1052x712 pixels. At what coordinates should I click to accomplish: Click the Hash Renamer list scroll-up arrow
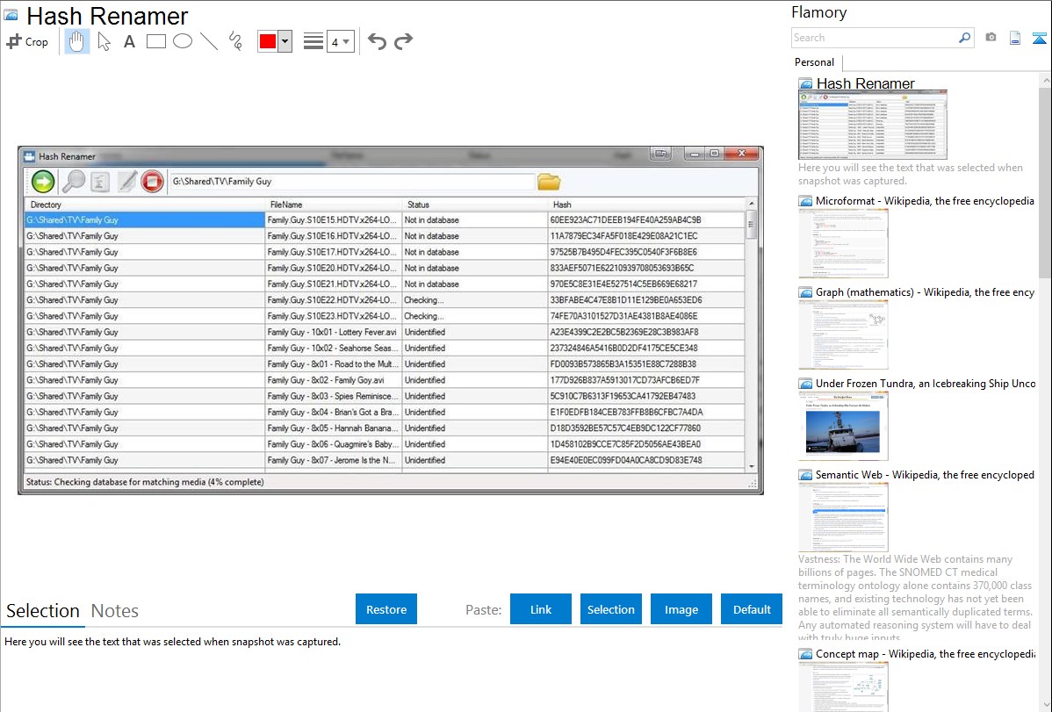(x=752, y=203)
